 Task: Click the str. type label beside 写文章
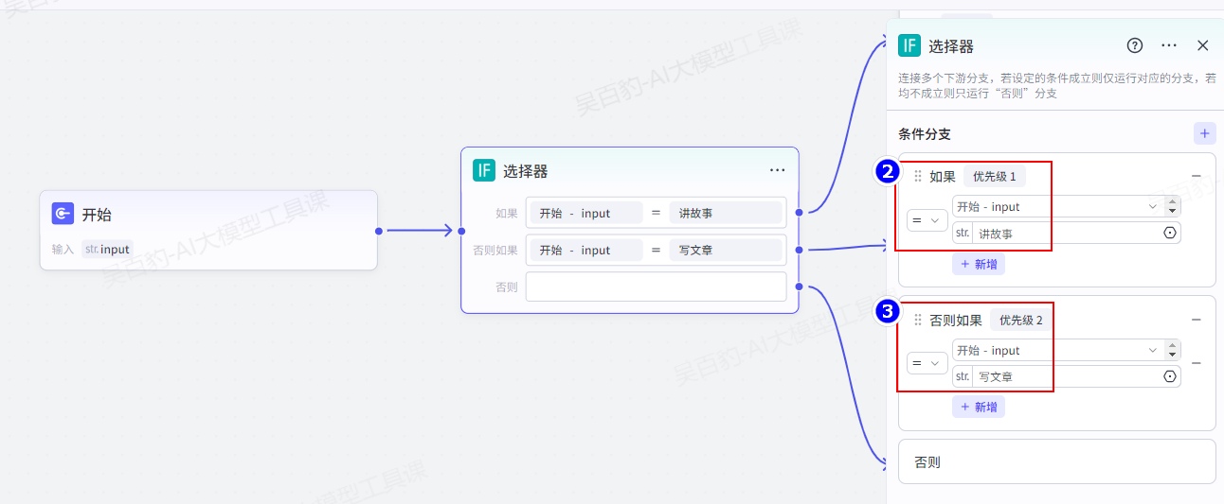[963, 376]
